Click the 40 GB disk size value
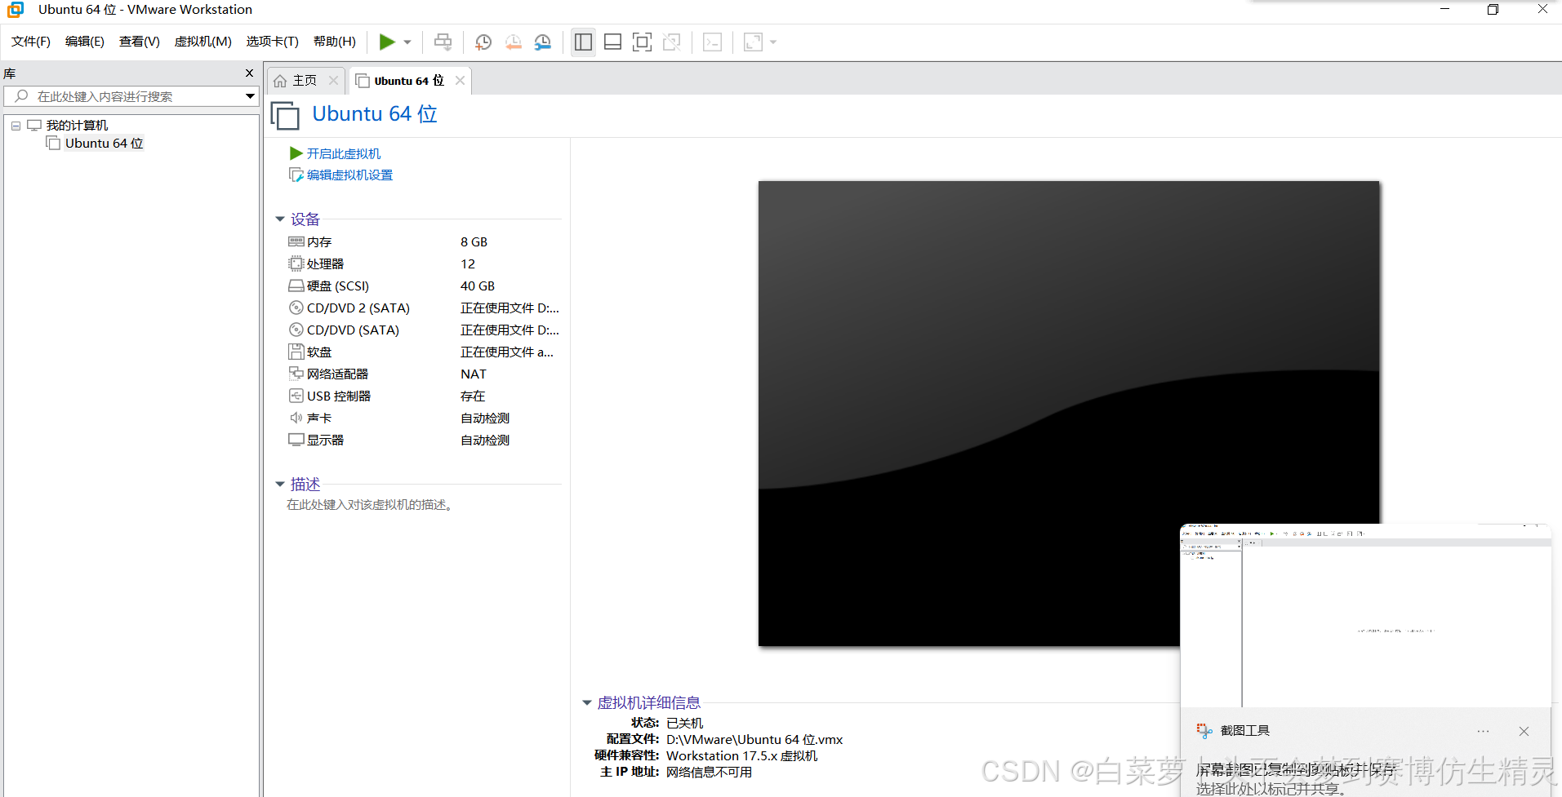This screenshot has height=797, width=1562. coord(478,286)
